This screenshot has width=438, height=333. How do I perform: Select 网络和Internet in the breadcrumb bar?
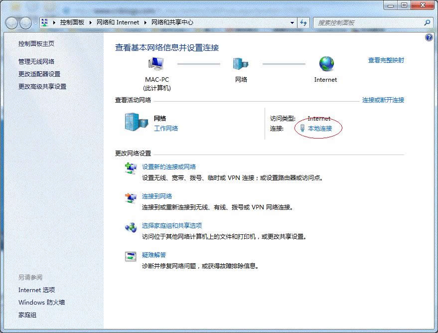pyautogui.click(x=118, y=22)
